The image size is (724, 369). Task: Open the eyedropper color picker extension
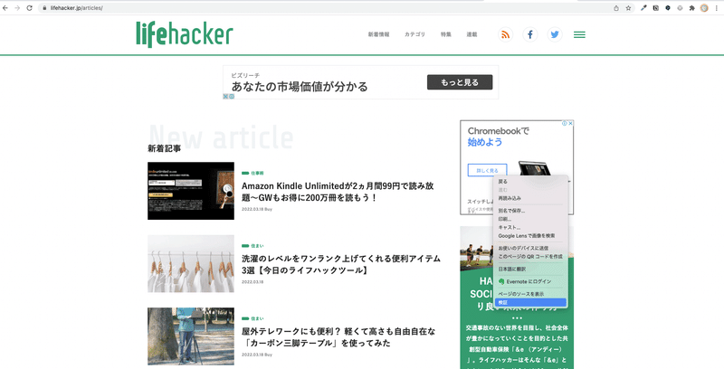coord(643,8)
